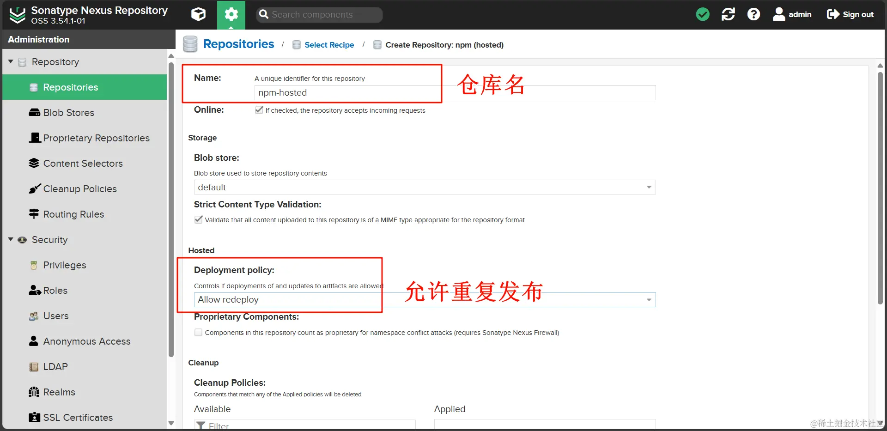Toggle Strict Content Type Validation checkbox
Image resolution: width=887 pixels, height=431 pixels.
pos(198,219)
